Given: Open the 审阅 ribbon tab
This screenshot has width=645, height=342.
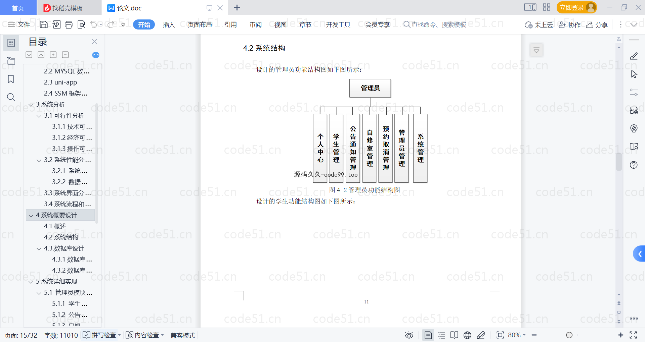Looking at the screenshot, I should [256, 24].
